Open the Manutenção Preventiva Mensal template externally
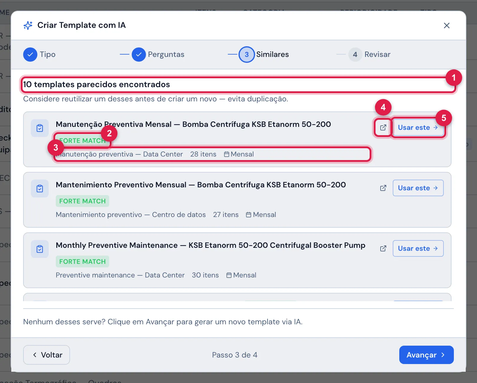This screenshot has width=477, height=383. tap(383, 127)
